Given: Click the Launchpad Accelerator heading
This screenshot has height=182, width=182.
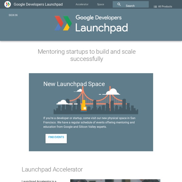Looking at the screenshot, I should pos(52,169).
